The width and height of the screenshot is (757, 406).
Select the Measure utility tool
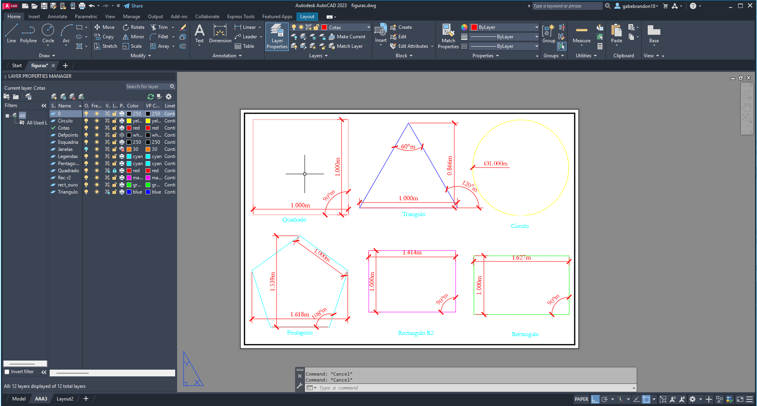(581, 33)
